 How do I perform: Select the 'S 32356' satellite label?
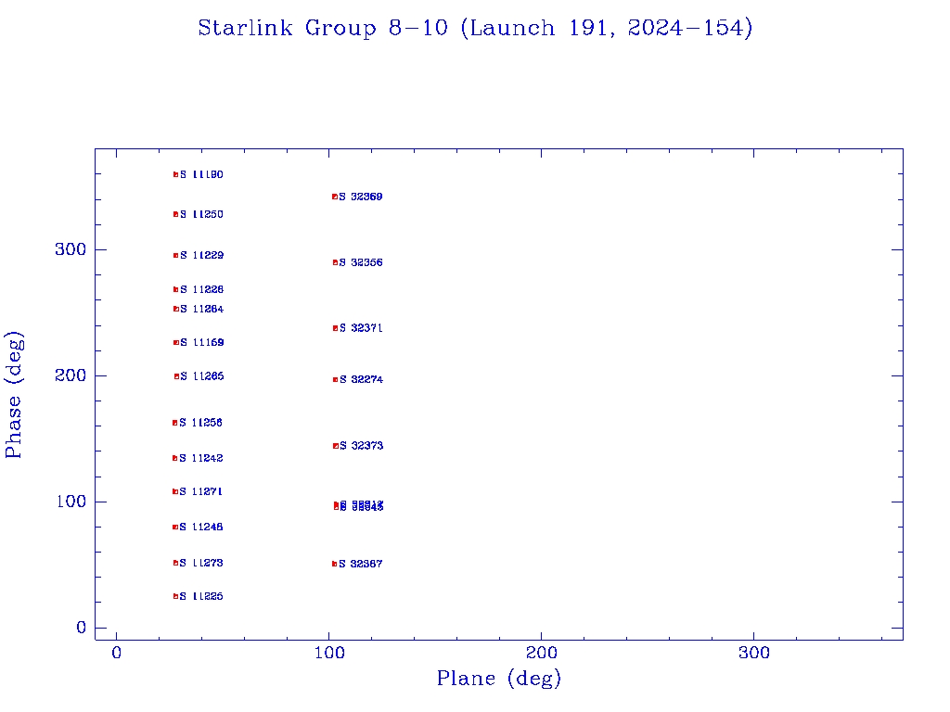[x=361, y=262]
